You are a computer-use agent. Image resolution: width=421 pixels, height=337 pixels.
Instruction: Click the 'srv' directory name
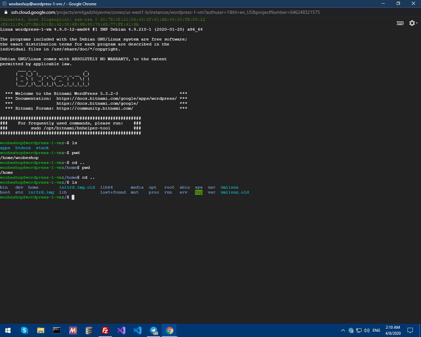[184, 192]
